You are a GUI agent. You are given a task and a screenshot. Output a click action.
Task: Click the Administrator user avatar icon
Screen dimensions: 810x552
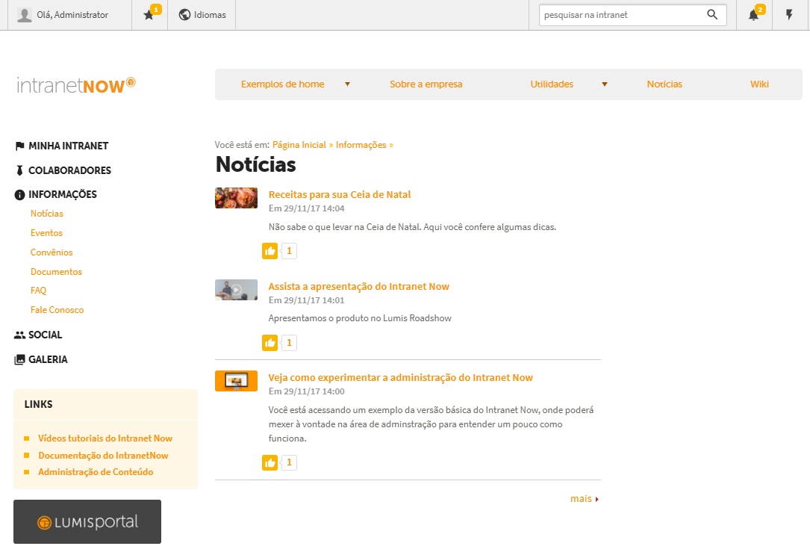tap(25, 15)
